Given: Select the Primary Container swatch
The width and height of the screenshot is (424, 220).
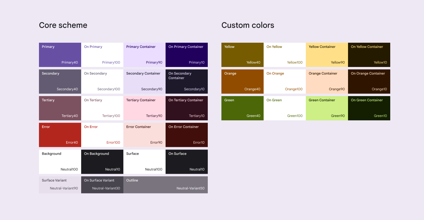Looking at the screenshot, I should pyautogui.click(x=144, y=55).
